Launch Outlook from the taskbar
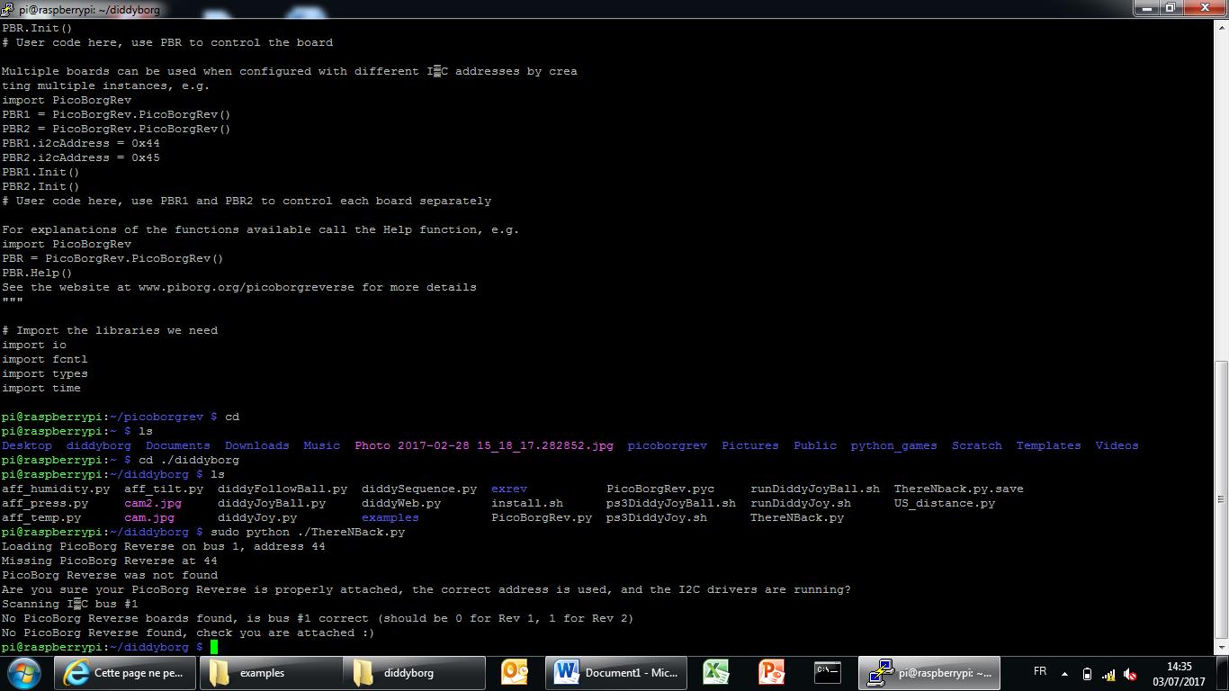The image size is (1229, 691). [515, 672]
